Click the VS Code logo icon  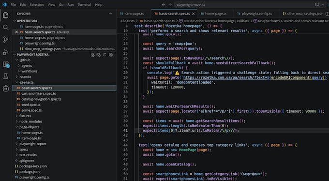coord(4,5)
